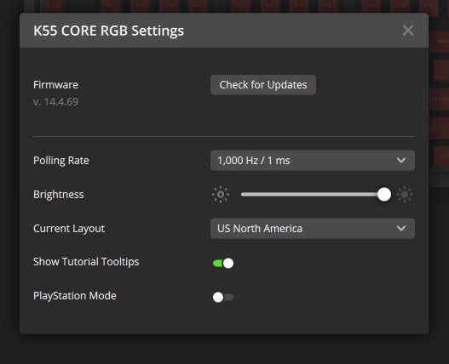Click the Current Layout label
Image resolution: width=449 pixels, height=364 pixels.
point(69,229)
